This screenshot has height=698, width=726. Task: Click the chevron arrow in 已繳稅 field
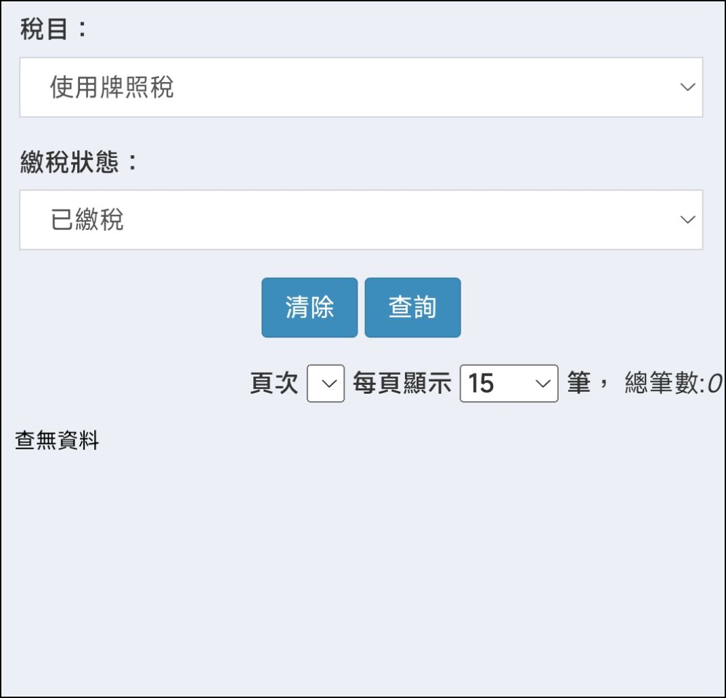(687, 220)
